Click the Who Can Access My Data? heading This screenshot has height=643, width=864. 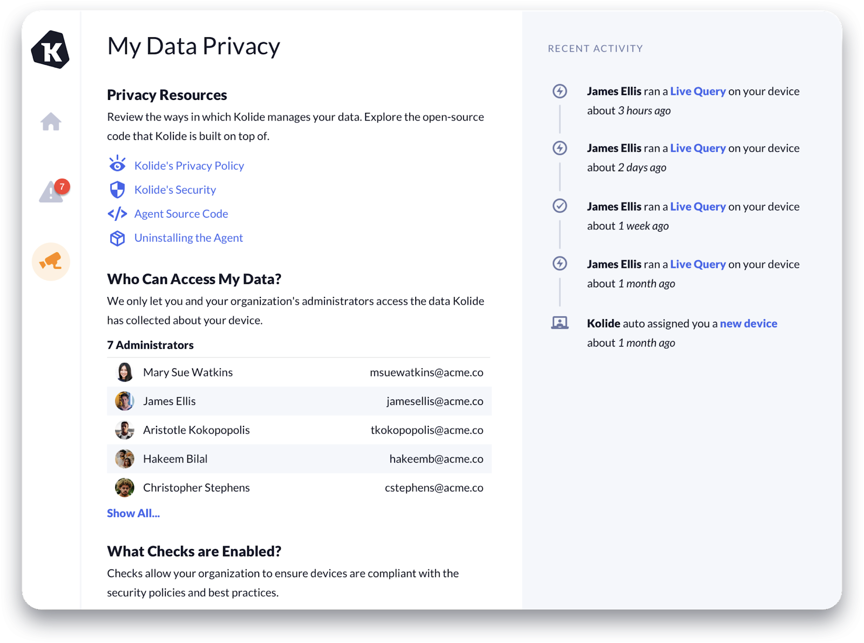pos(194,279)
